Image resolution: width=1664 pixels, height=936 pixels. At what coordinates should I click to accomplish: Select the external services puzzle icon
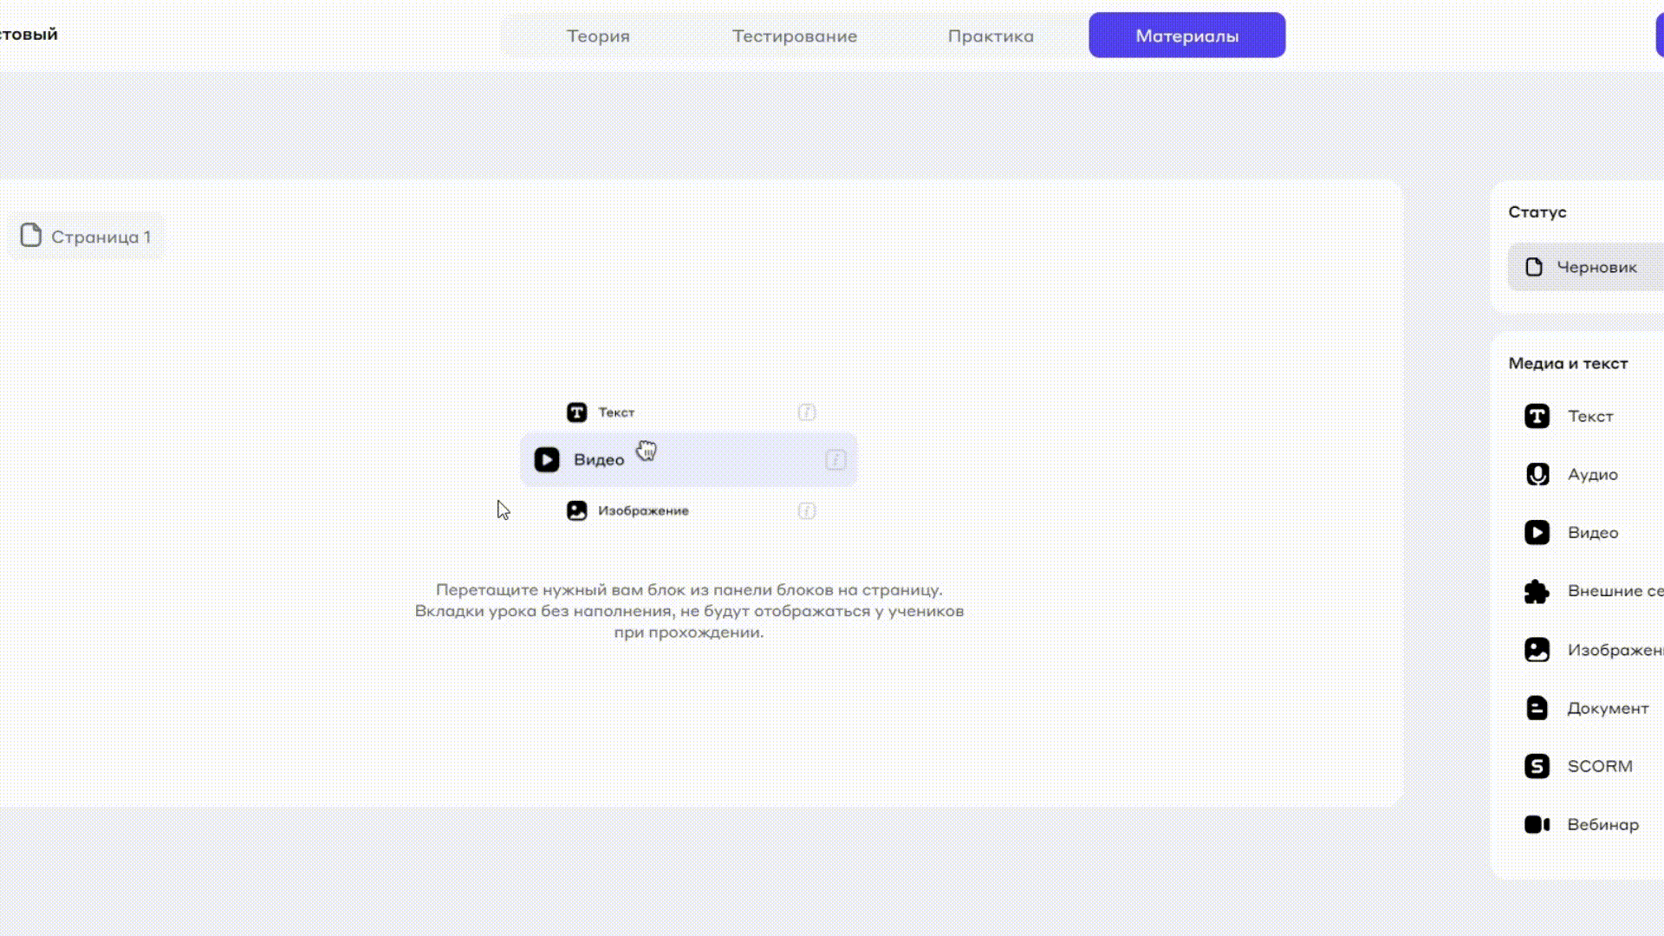(1537, 592)
